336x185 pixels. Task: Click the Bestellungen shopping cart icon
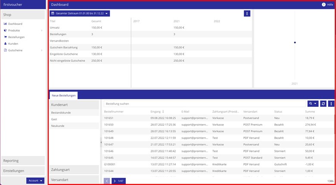click(x=5, y=37)
